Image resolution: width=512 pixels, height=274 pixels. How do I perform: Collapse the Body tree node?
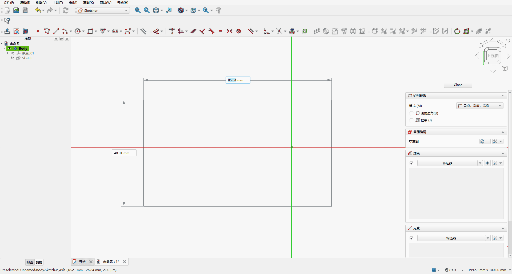(x=5, y=48)
